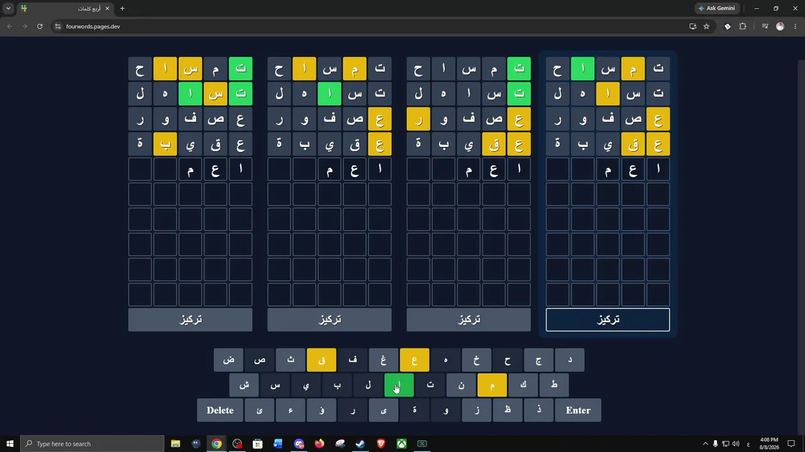Tap the yellow ق key

click(321, 360)
